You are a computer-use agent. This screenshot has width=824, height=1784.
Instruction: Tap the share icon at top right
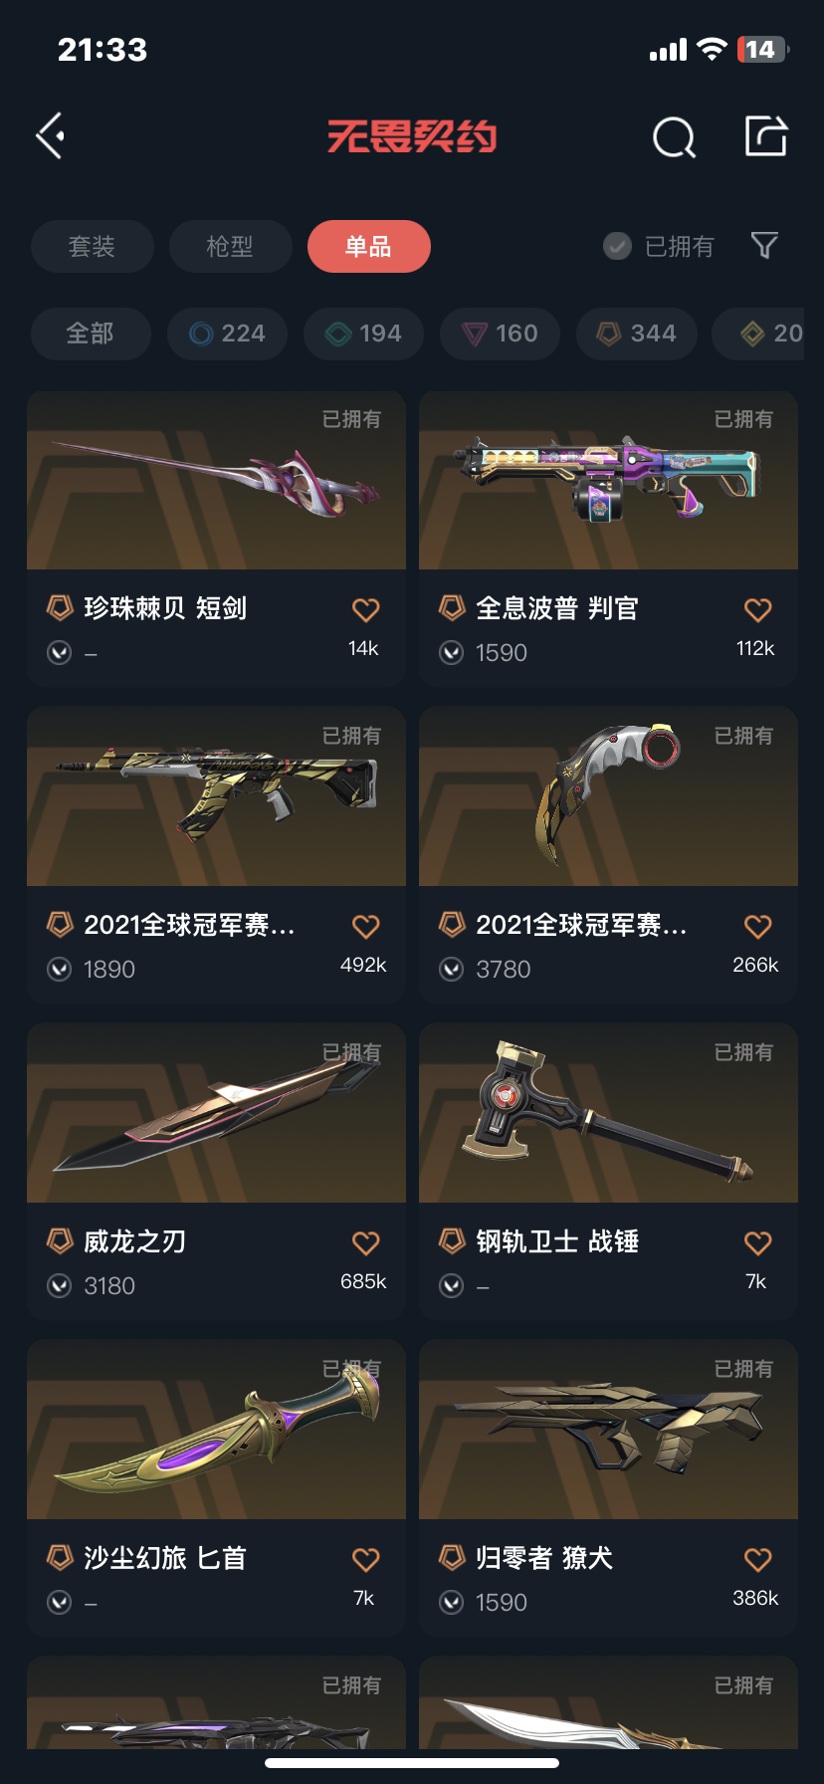tap(766, 136)
